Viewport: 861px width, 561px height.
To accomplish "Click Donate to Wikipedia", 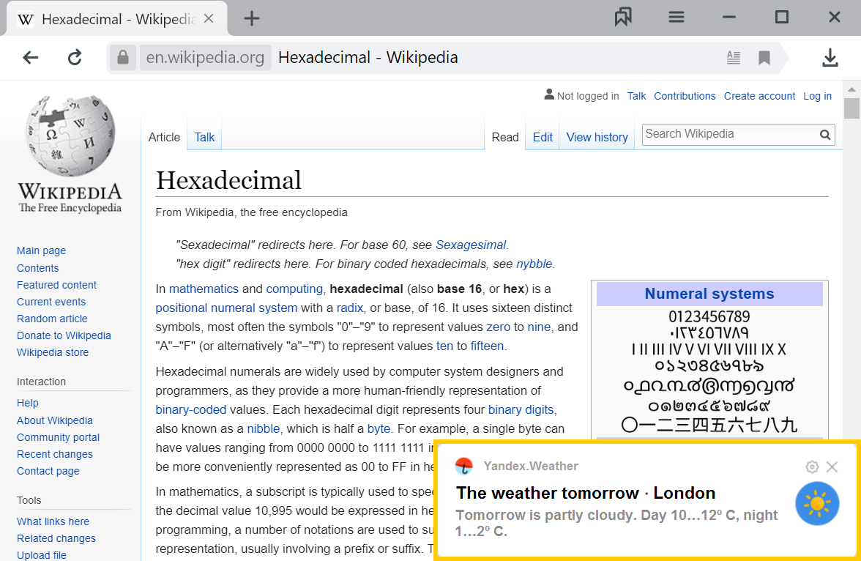I will tap(64, 335).
